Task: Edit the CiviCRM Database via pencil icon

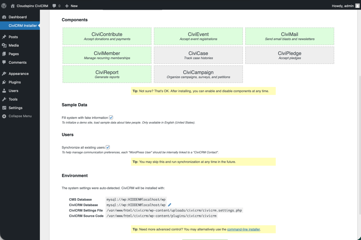Action: click(169, 204)
